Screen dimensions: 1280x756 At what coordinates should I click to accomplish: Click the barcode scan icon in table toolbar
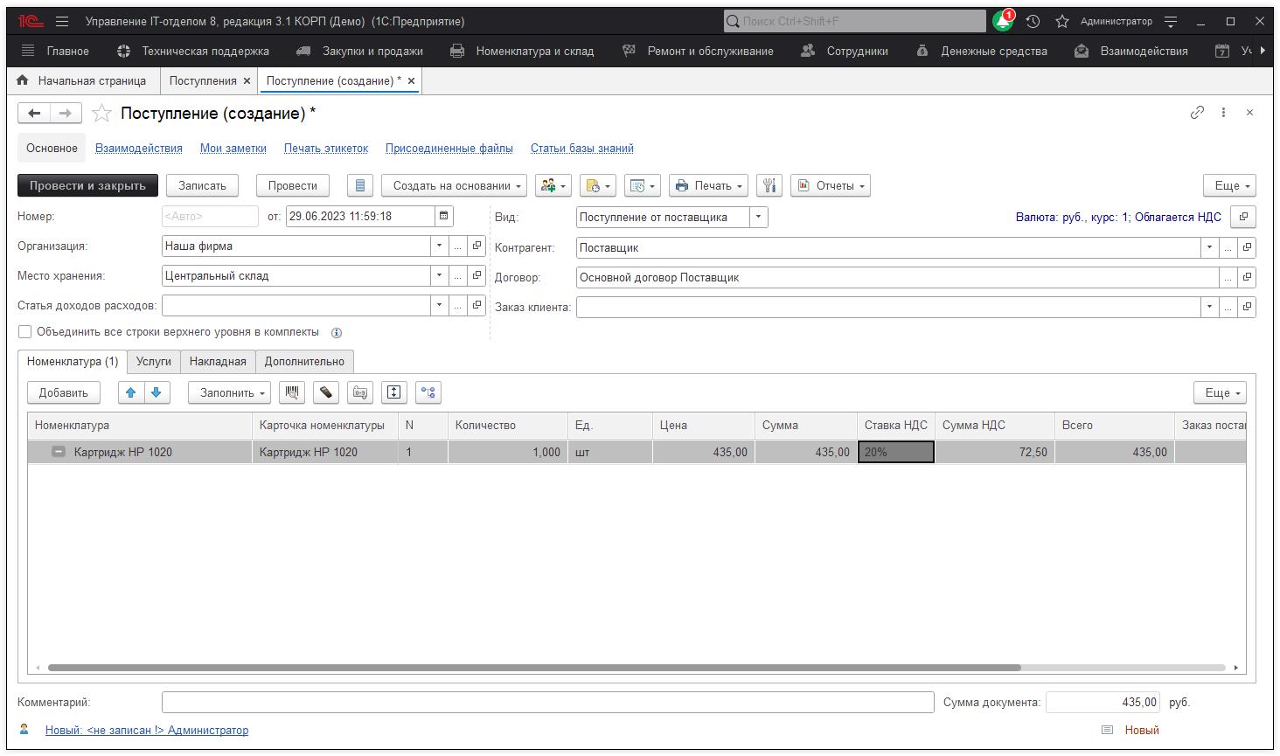pyautogui.click(x=292, y=392)
